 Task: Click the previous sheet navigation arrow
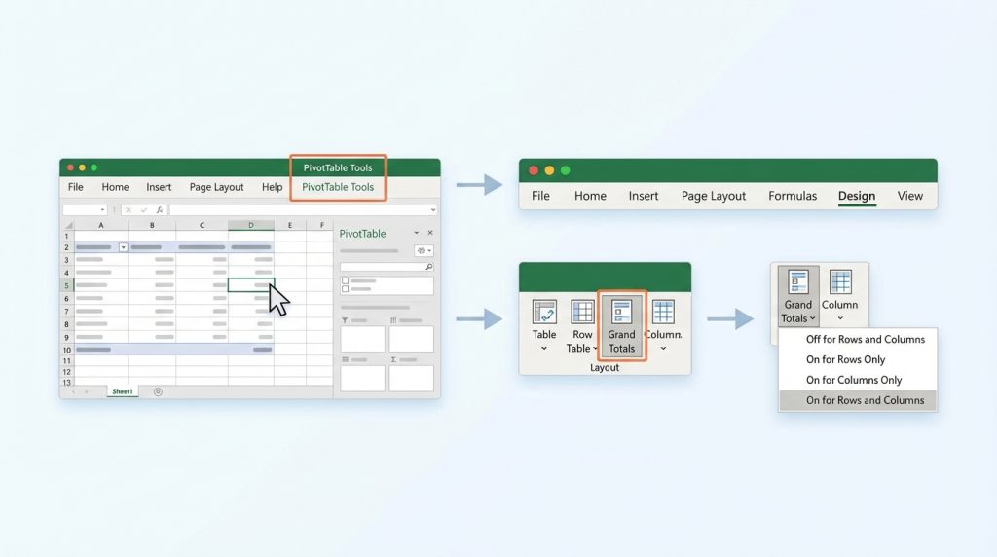click(74, 391)
